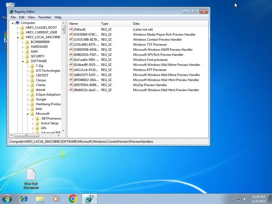The image size is (272, 204).
Task: Collapse the SOFTWARE key
Action: coord(23,61)
